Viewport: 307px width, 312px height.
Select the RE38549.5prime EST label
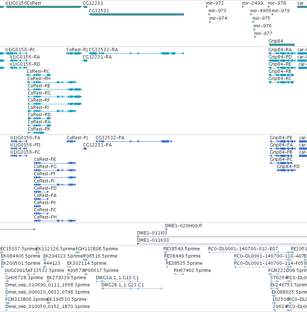point(181,249)
